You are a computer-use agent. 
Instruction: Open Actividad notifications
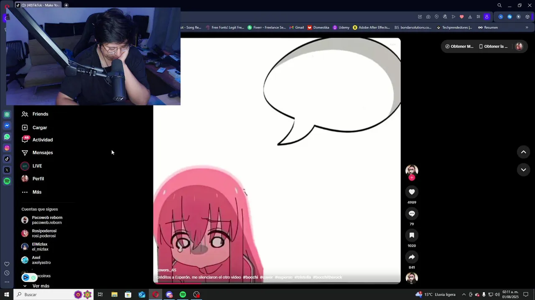[x=37, y=140]
